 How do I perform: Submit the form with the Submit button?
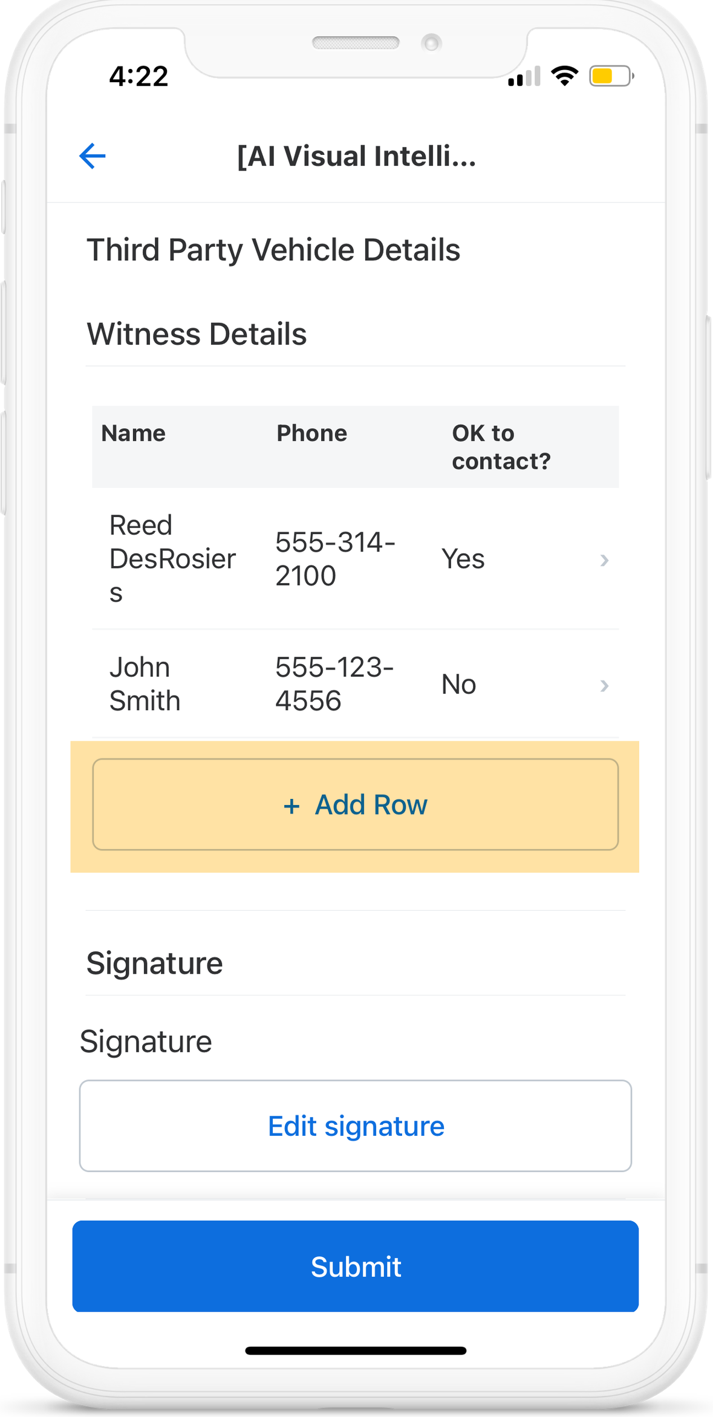(x=356, y=1266)
